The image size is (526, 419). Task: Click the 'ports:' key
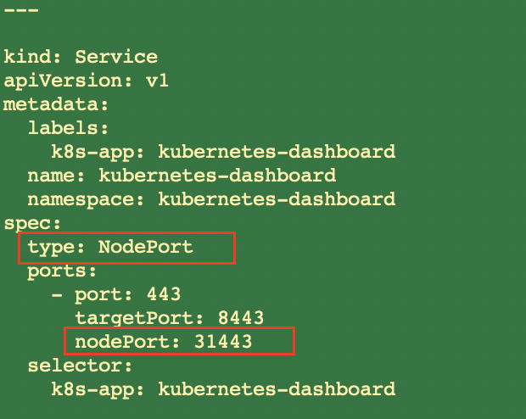[62, 271]
